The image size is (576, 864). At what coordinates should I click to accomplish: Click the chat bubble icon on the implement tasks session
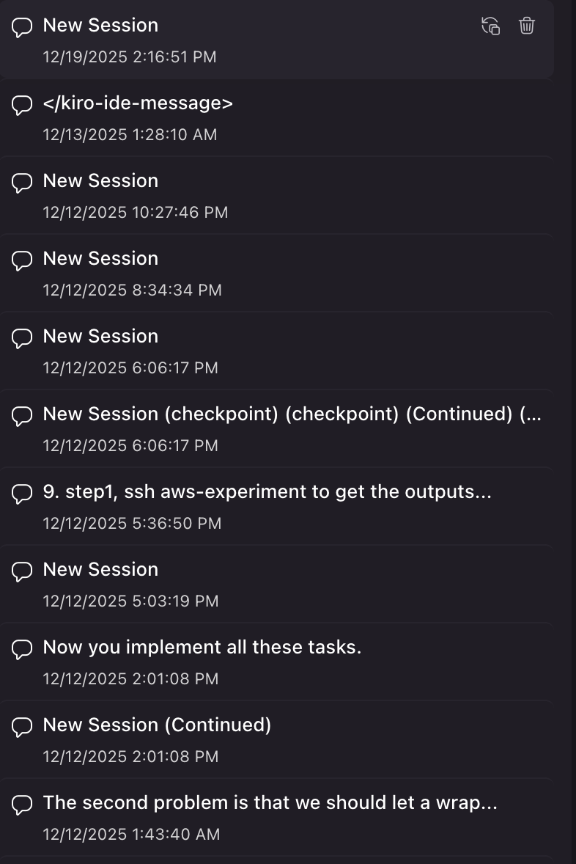pyautogui.click(x=21, y=650)
